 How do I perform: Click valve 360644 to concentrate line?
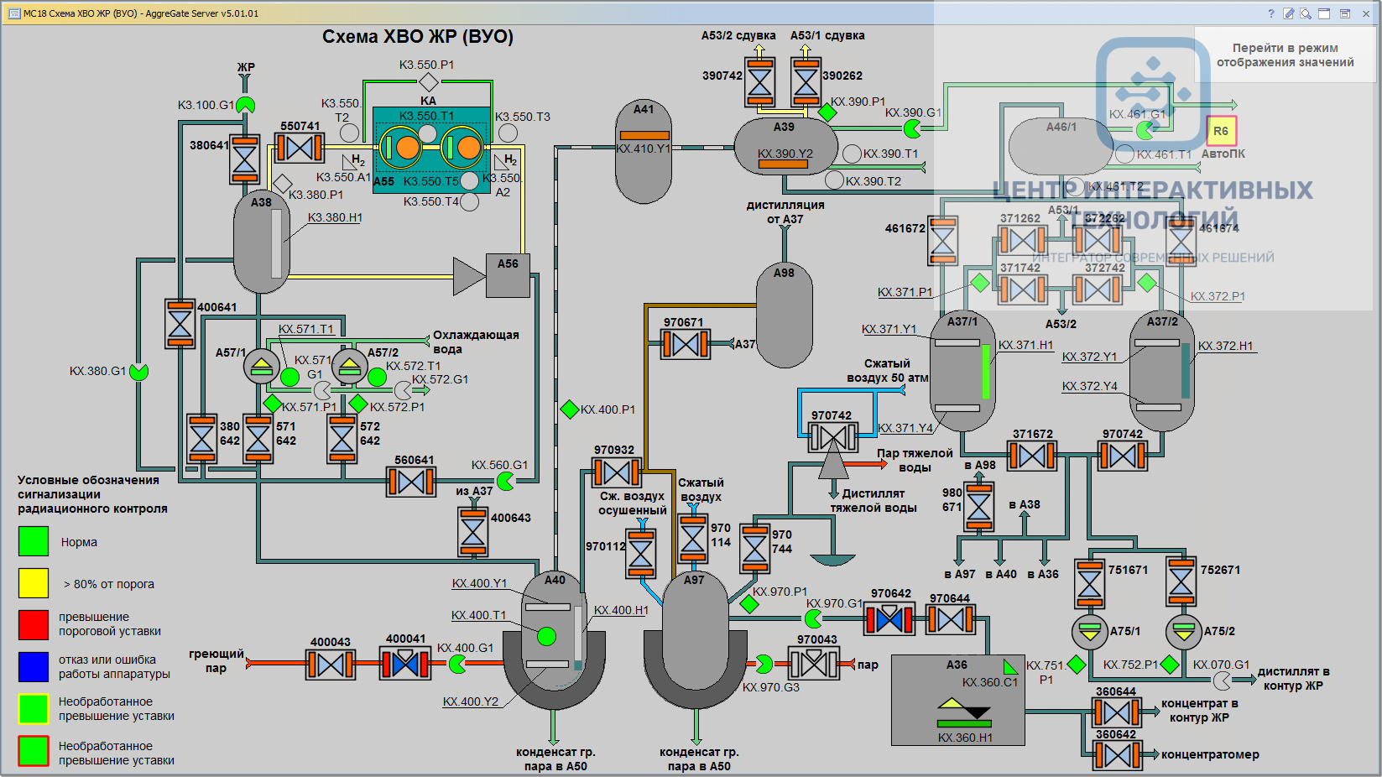[x=1117, y=712]
